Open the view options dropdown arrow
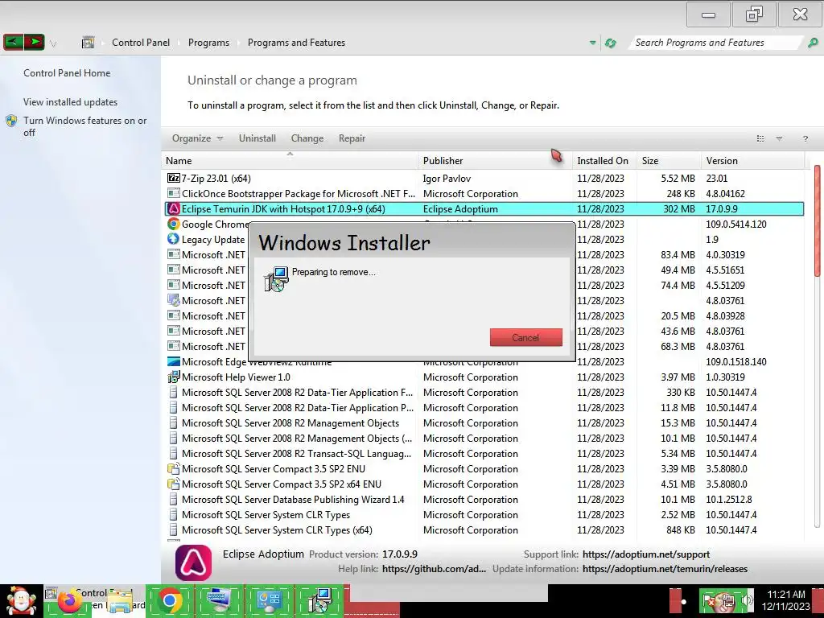This screenshot has width=824, height=618. tap(779, 138)
